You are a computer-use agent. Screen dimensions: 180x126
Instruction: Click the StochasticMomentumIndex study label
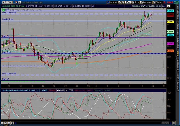tap(21, 90)
